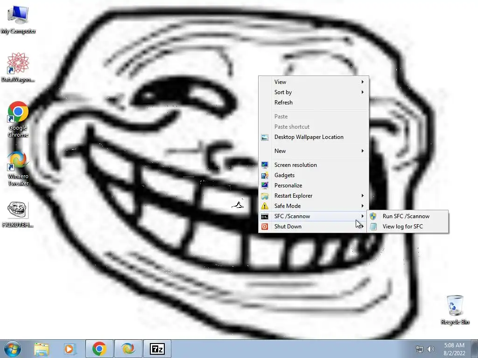Viewport: 478px width, 358px height.
Task: Select the DataWagon desktop shortcut
Action: (18, 67)
